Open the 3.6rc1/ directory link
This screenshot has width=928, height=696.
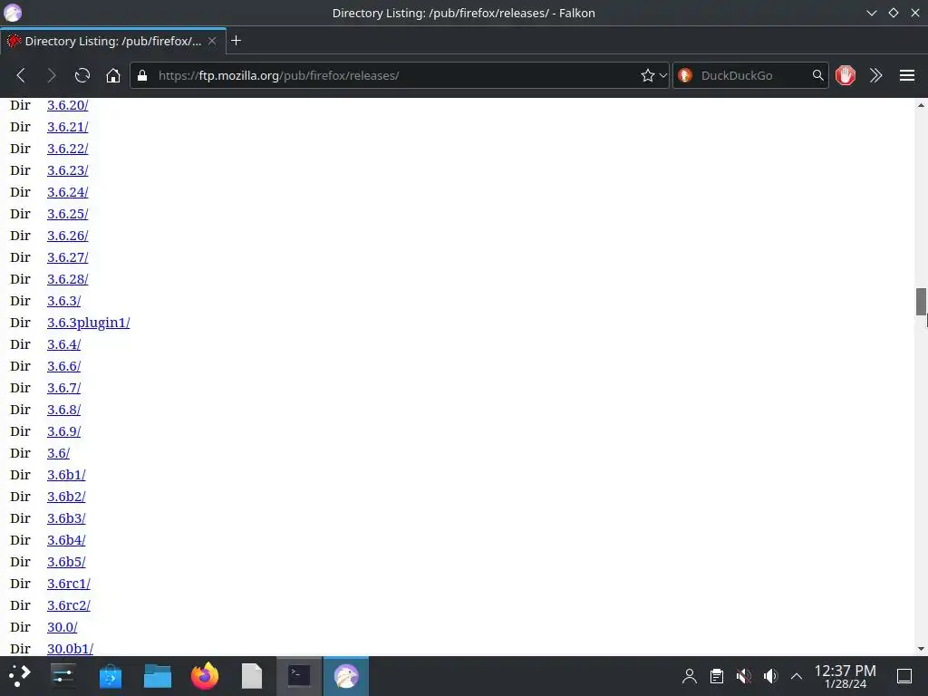pyautogui.click(x=69, y=584)
